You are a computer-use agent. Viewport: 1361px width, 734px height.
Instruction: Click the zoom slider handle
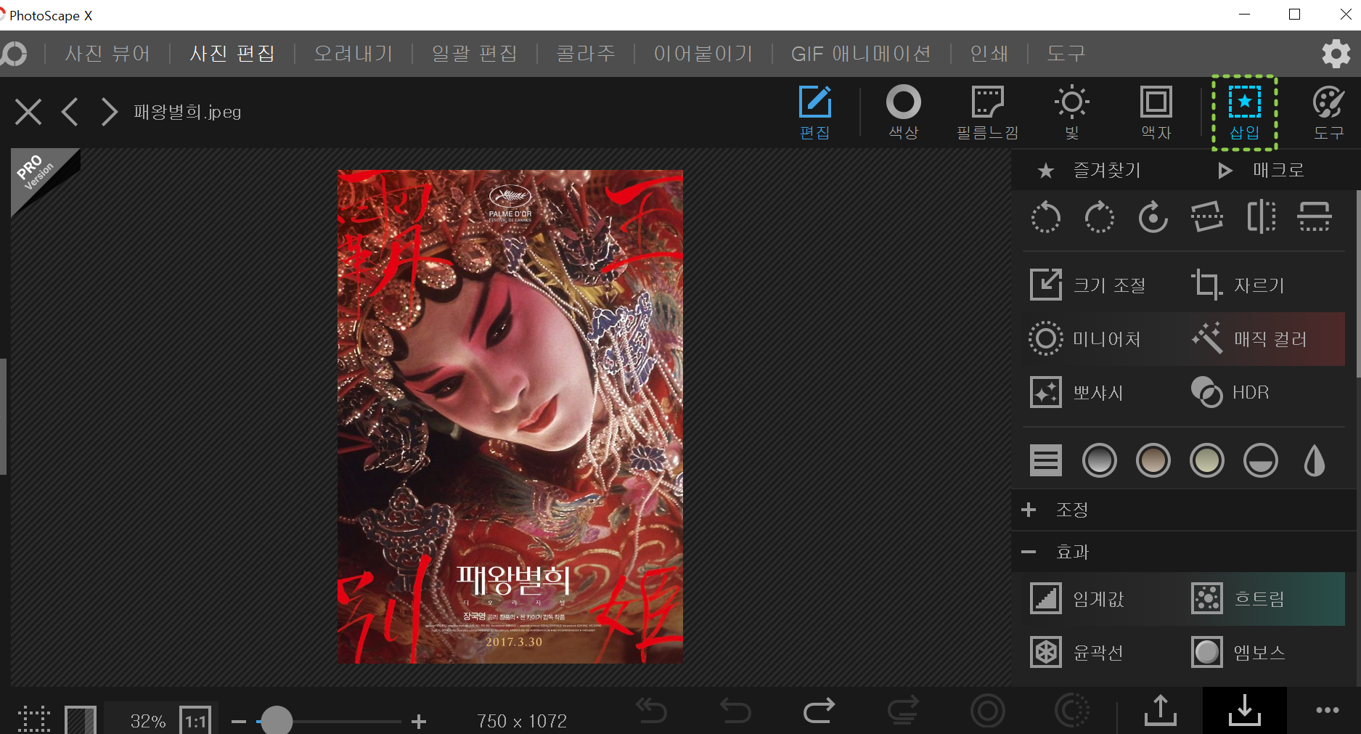click(x=277, y=721)
